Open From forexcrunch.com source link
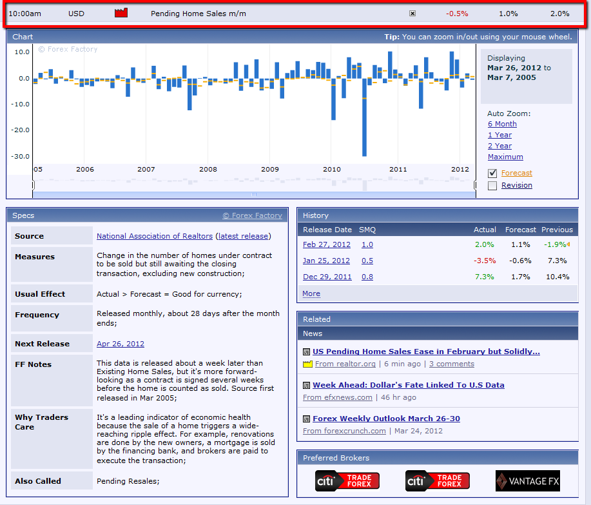Screen dimensions: 591x505 (344, 431)
